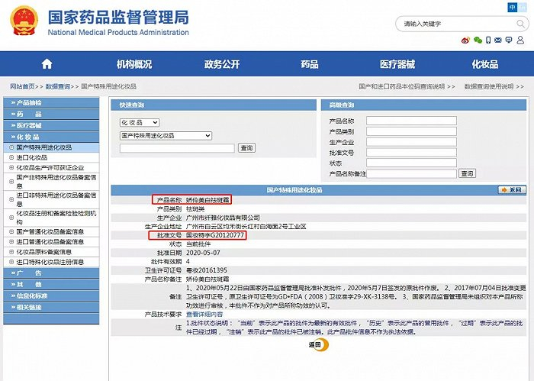Click 查询 button in advanced search
This screenshot has width=534, height=381.
click(x=467, y=173)
